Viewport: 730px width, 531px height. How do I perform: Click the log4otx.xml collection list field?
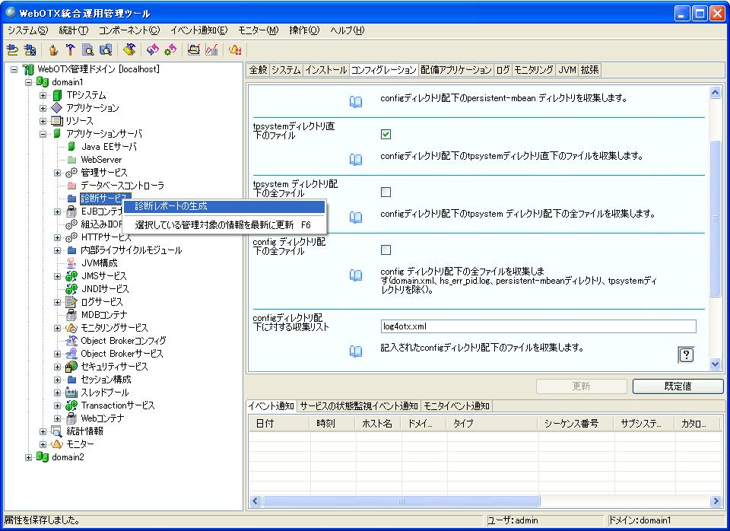(538, 326)
